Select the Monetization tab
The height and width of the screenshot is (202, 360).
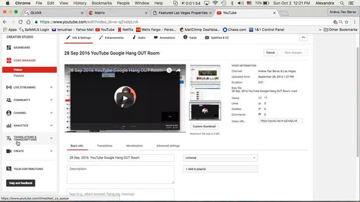coord(134,146)
